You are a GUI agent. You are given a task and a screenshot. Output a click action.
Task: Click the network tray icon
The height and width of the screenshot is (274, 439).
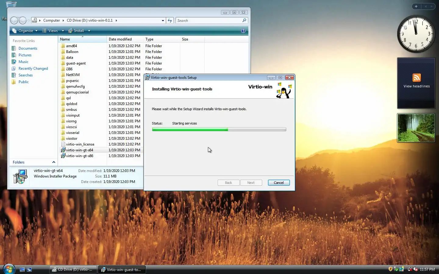[410, 269]
